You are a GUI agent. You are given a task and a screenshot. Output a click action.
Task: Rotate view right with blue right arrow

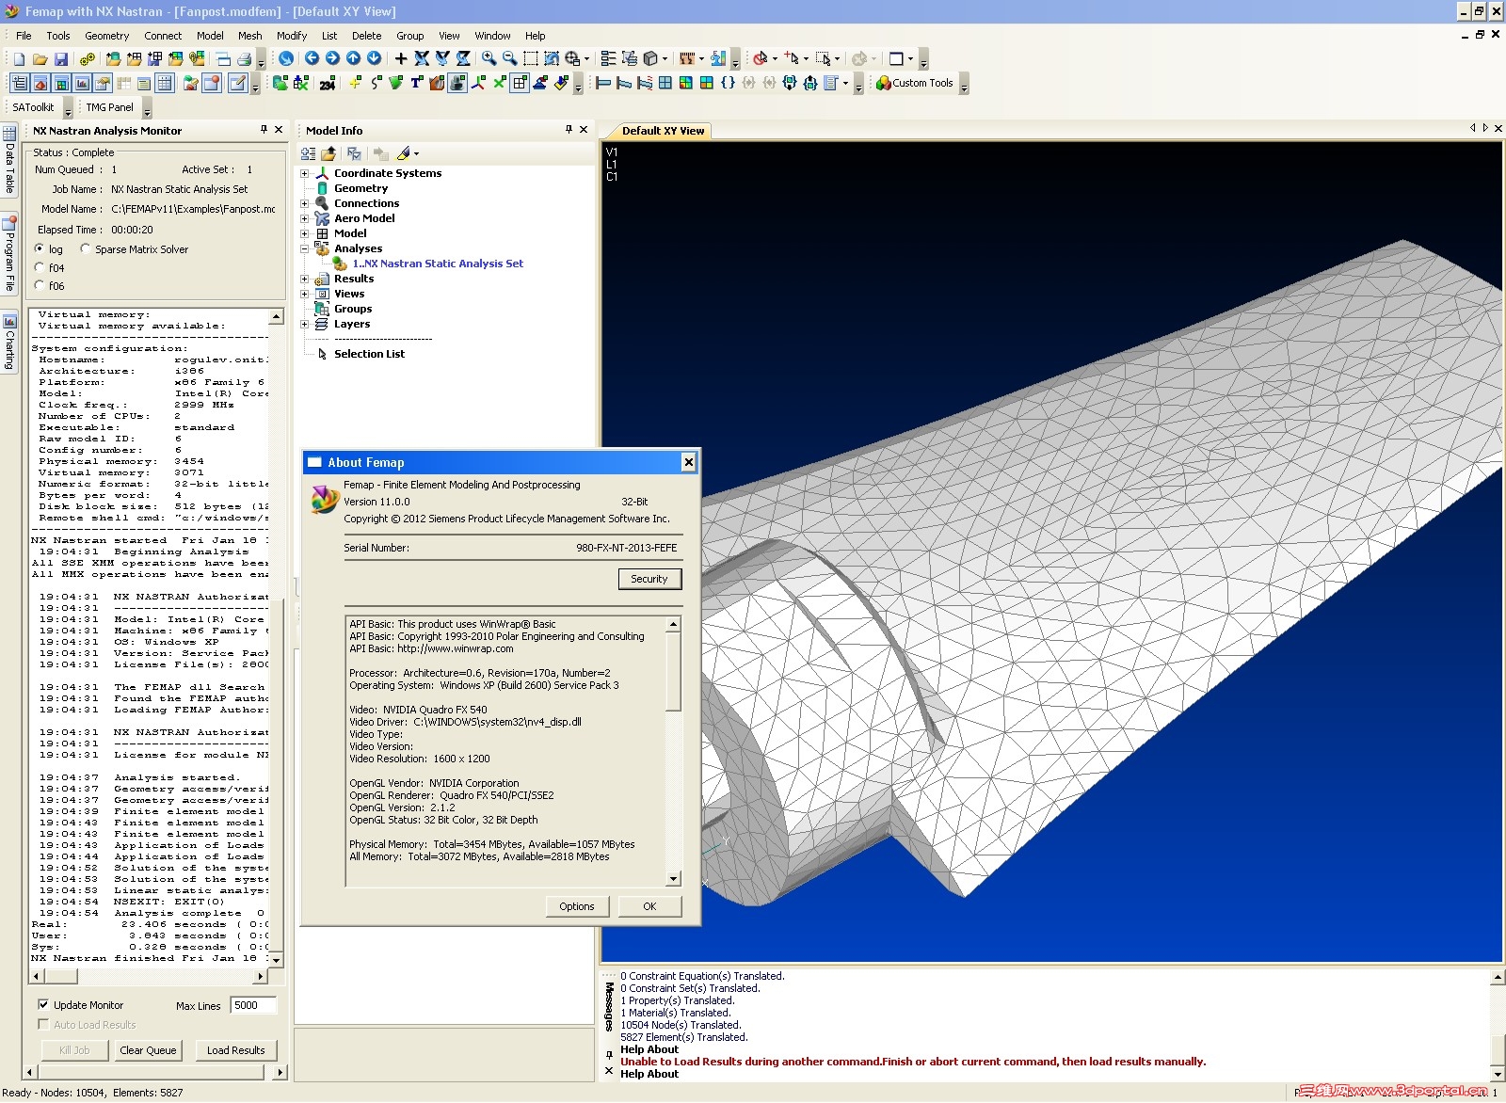[332, 58]
